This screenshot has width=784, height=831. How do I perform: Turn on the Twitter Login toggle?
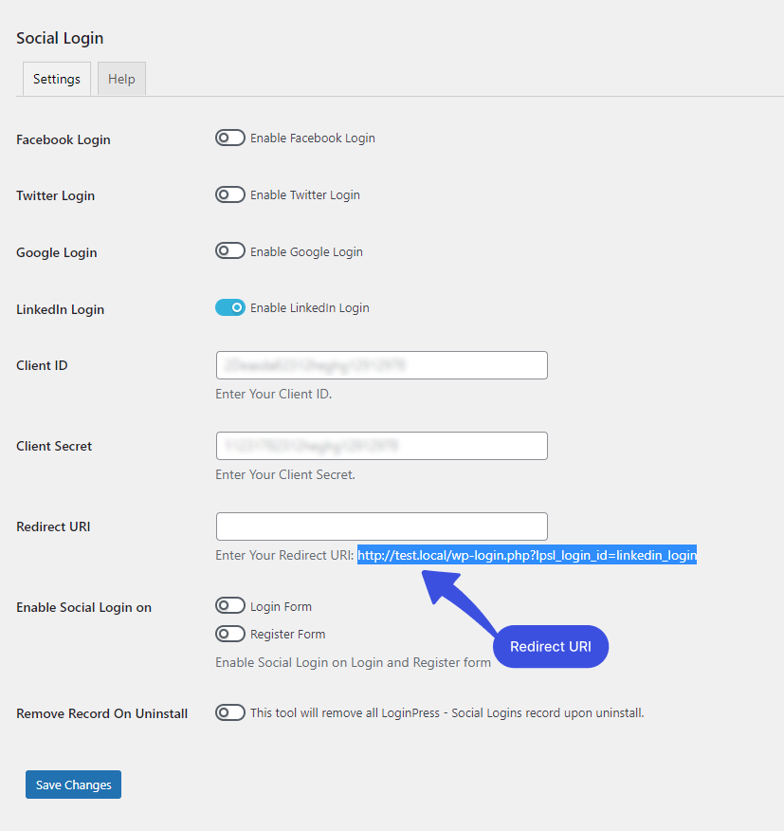tap(230, 194)
